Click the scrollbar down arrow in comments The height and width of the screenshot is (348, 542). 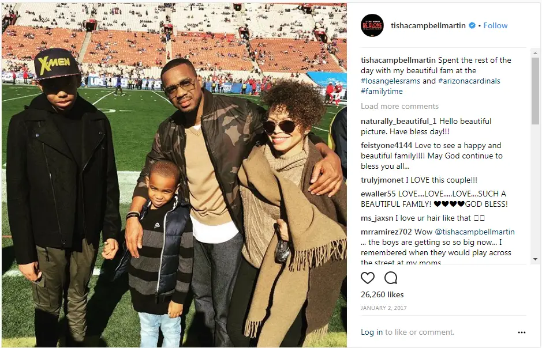(x=535, y=259)
